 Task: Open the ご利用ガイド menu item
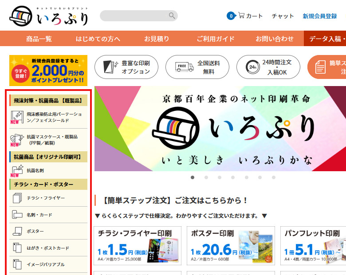(216, 39)
